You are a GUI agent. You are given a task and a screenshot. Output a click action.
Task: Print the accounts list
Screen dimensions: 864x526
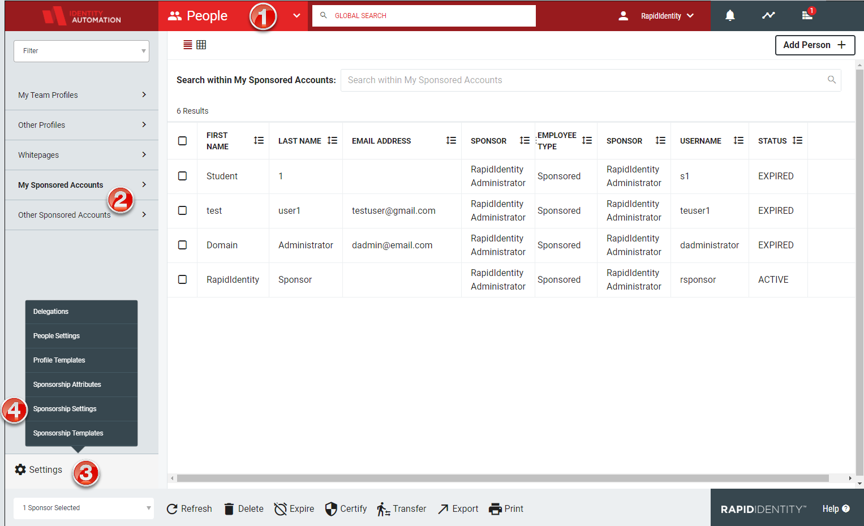tap(506, 509)
